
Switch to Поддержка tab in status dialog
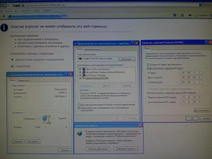click(23, 81)
